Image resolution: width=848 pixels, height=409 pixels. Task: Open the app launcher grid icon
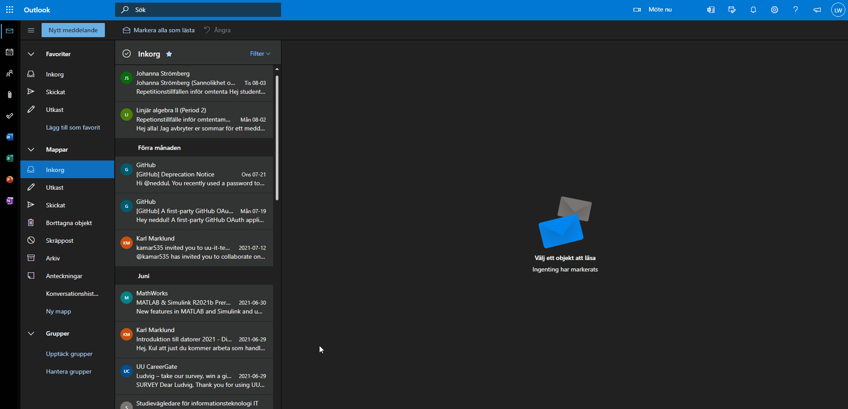pos(10,10)
